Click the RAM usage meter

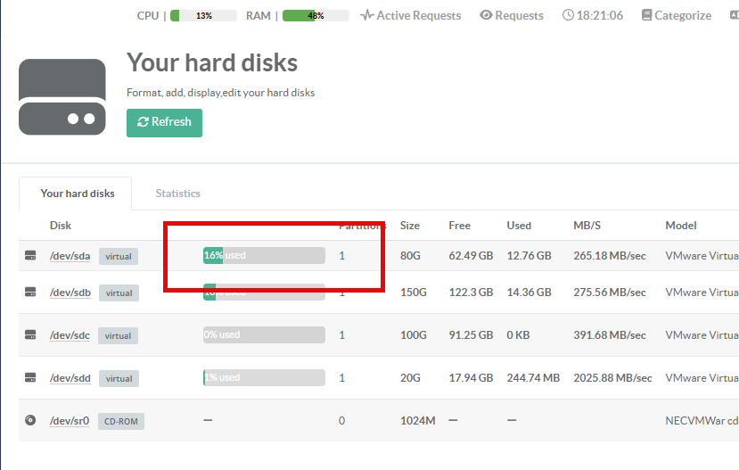(x=316, y=15)
